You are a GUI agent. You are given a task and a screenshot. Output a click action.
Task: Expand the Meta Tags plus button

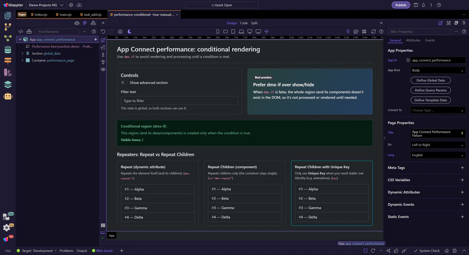[x=462, y=168]
